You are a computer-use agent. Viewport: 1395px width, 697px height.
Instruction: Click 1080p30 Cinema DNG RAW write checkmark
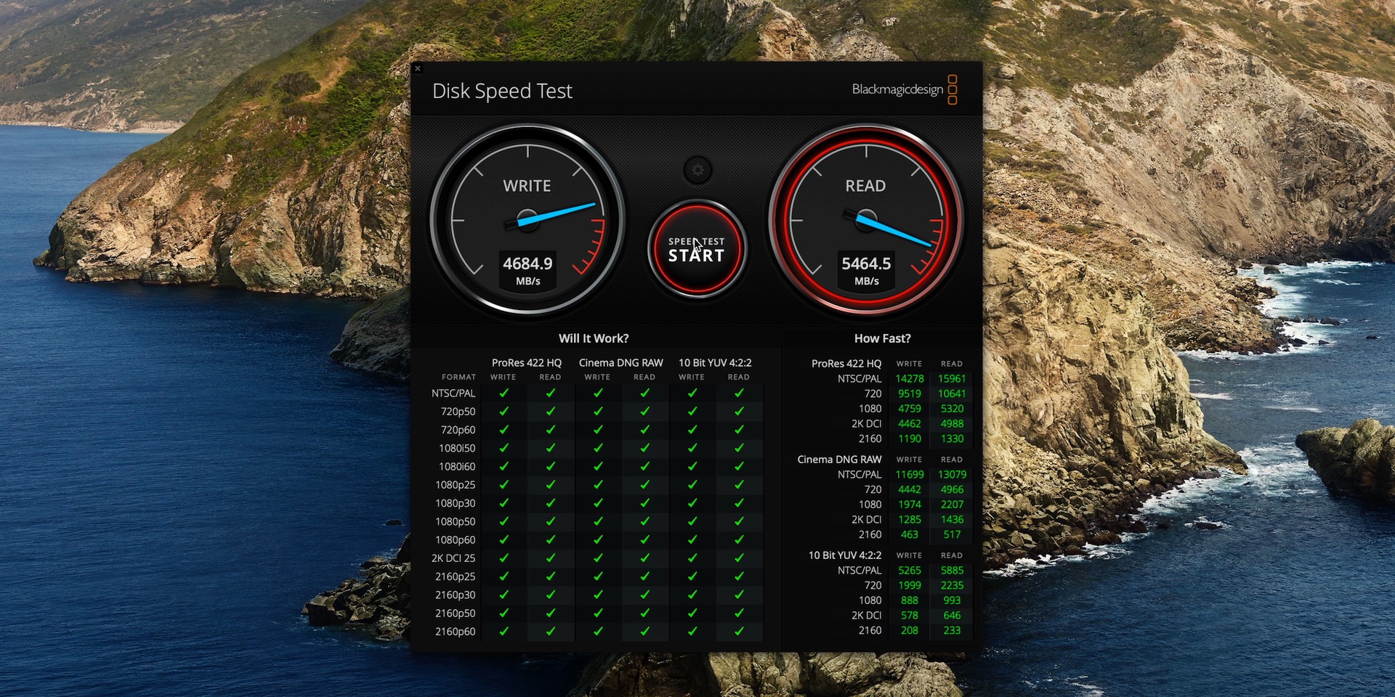[x=597, y=503]
